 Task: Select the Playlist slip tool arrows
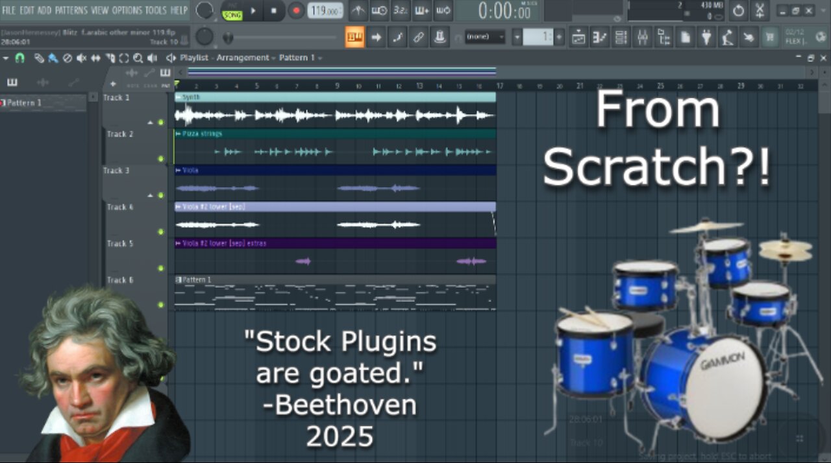point(95,58)
